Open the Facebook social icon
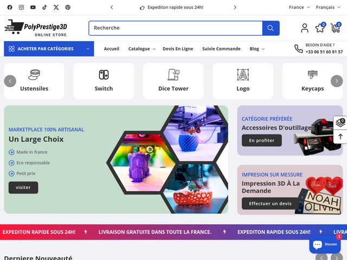 (10, 8)
